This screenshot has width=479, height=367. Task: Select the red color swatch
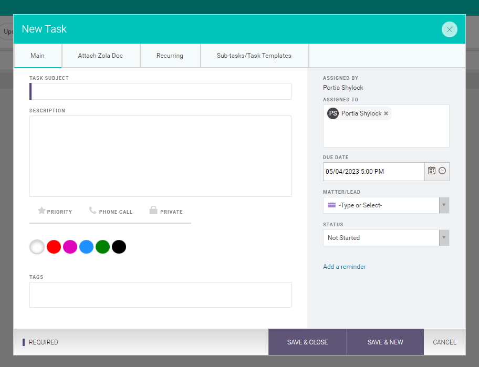tap(54, 247)
